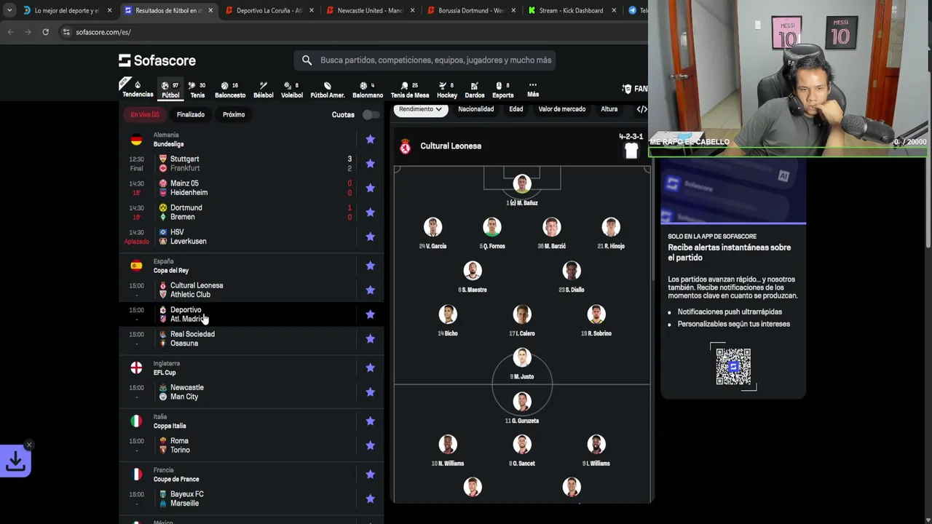
Task: Click the embed code icon
Action: click(x=641, y=109)
